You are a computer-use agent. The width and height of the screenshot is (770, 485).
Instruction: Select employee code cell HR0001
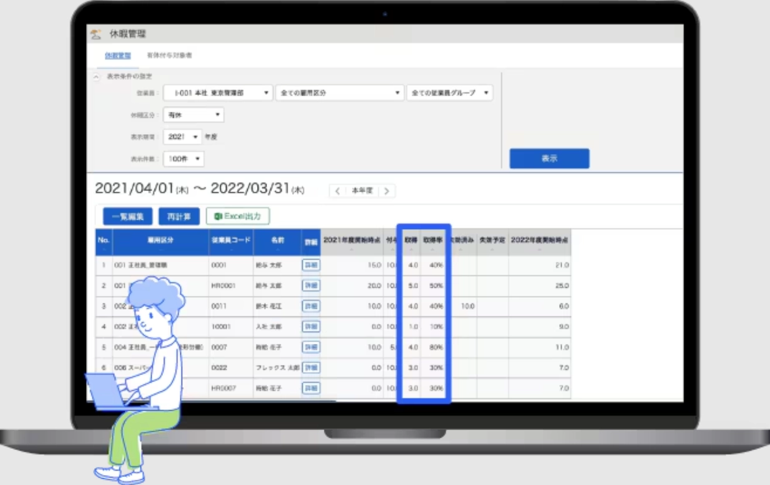(231, 286)
